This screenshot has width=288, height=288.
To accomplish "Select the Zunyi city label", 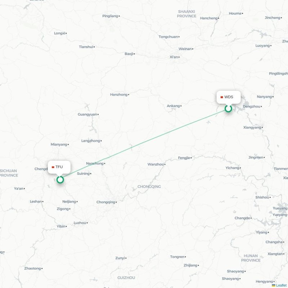I will tap(121, 258).
